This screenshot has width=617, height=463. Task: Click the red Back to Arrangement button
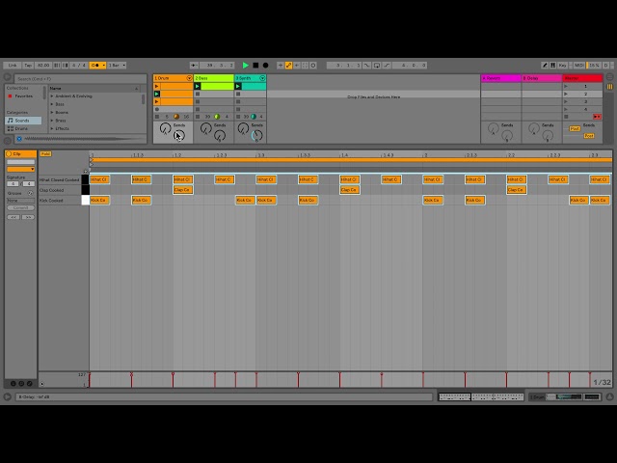597,117
